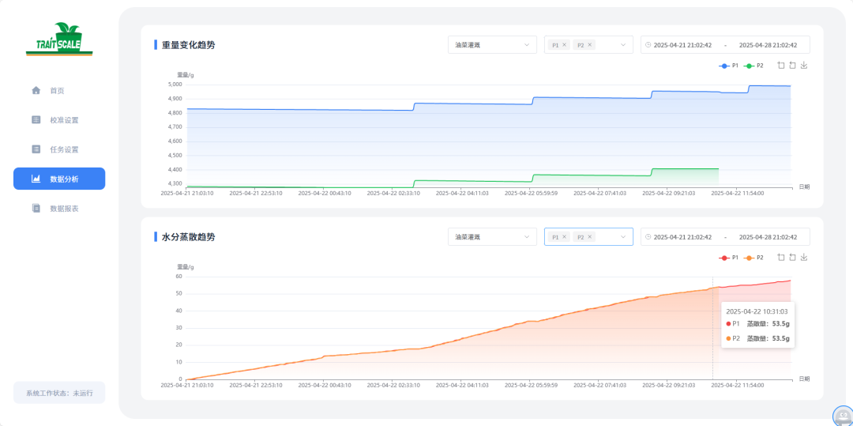Open the 油菜灌溉 dropdown in 重量变化趋势 panel
The image size is (853, 426).
[492, 44]
